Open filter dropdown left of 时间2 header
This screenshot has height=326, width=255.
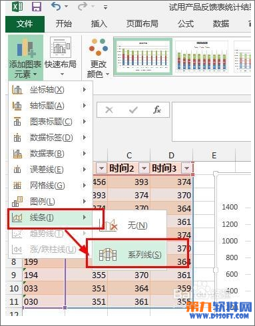coord(102,168)
